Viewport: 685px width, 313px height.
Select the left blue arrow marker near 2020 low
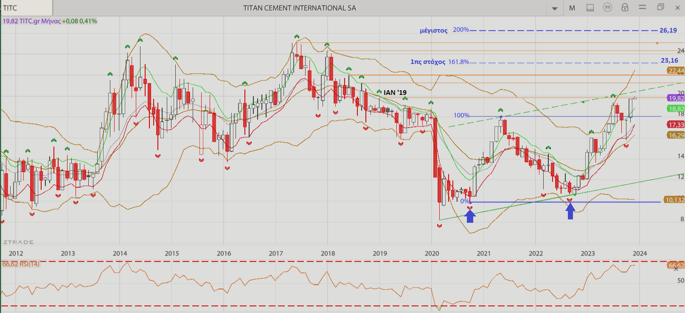(470, 216)
